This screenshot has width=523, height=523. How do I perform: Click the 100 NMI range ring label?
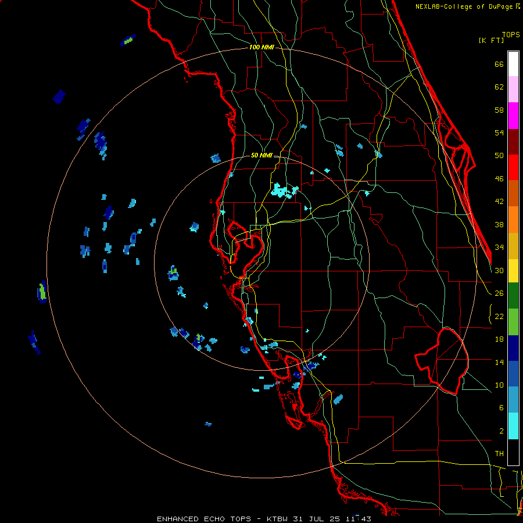point(261,48)
